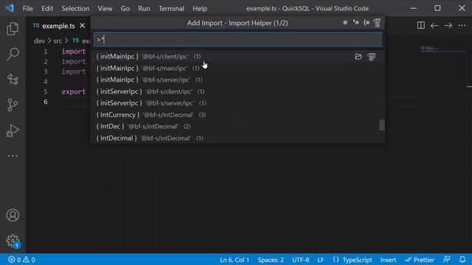Screen dimensions: 472x265
Task: Select initMainIpc from '@bf-s/main/ipc'
Action: (237, 68)
